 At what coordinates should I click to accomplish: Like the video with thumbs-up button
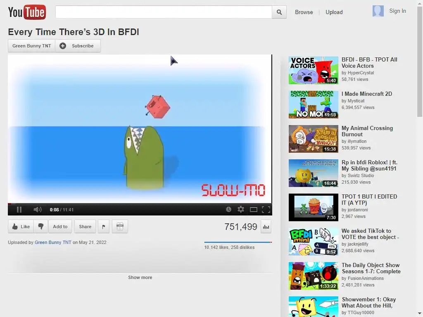coord(21,227)
